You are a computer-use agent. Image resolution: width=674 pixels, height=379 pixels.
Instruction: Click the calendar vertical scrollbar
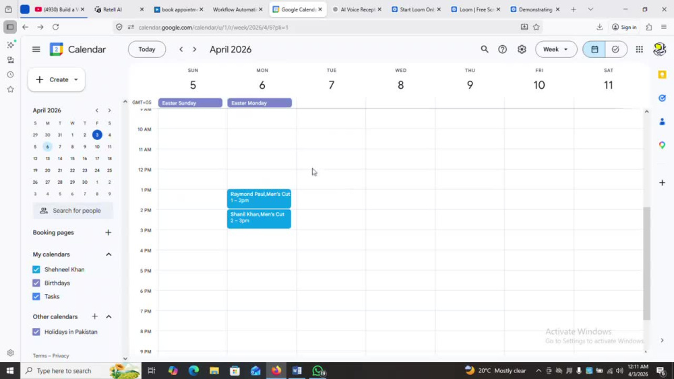[646, 263]
